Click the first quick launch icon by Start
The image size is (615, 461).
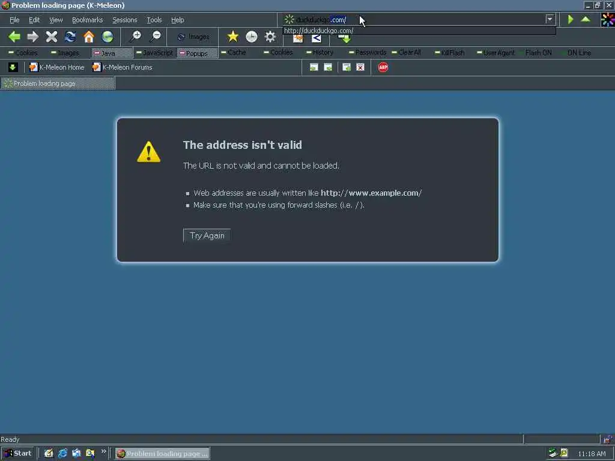[49, 454]
